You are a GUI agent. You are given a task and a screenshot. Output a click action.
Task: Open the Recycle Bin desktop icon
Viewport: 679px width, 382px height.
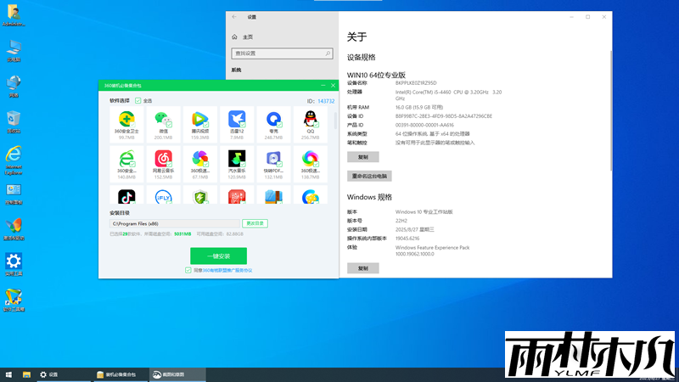[x=14, y=119]
